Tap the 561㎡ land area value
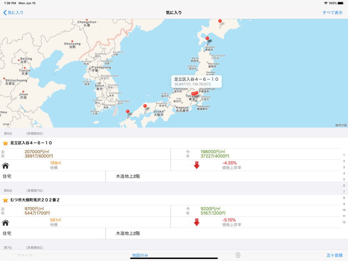Screen dimensions: 348x261 pyautogui.click(x=55, y=220)
